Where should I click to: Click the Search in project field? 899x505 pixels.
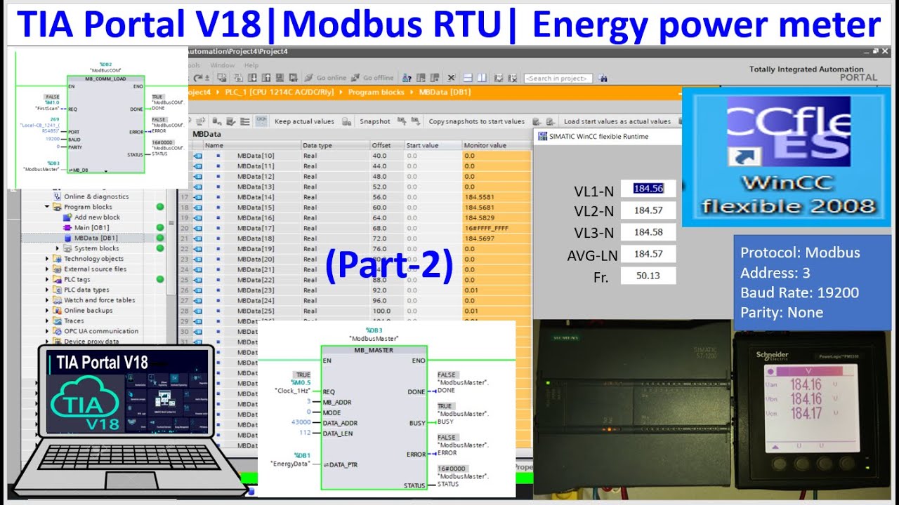tap(558, 78)
